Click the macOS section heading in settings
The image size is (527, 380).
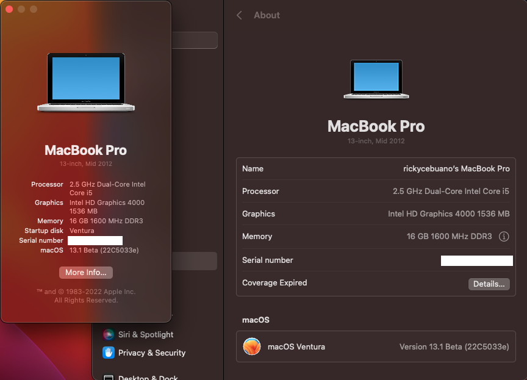tap(256, 320)
